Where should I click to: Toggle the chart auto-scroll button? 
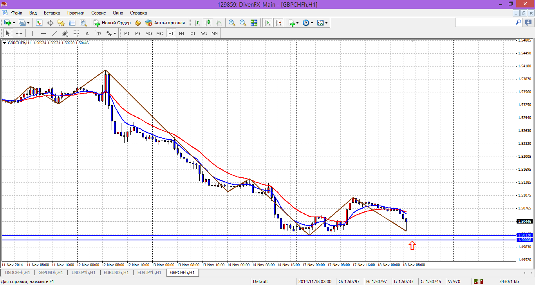(x=267, y=23)
